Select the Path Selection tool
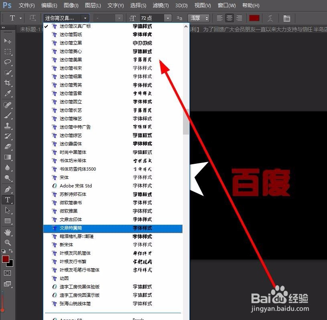 tap(8, 210)
